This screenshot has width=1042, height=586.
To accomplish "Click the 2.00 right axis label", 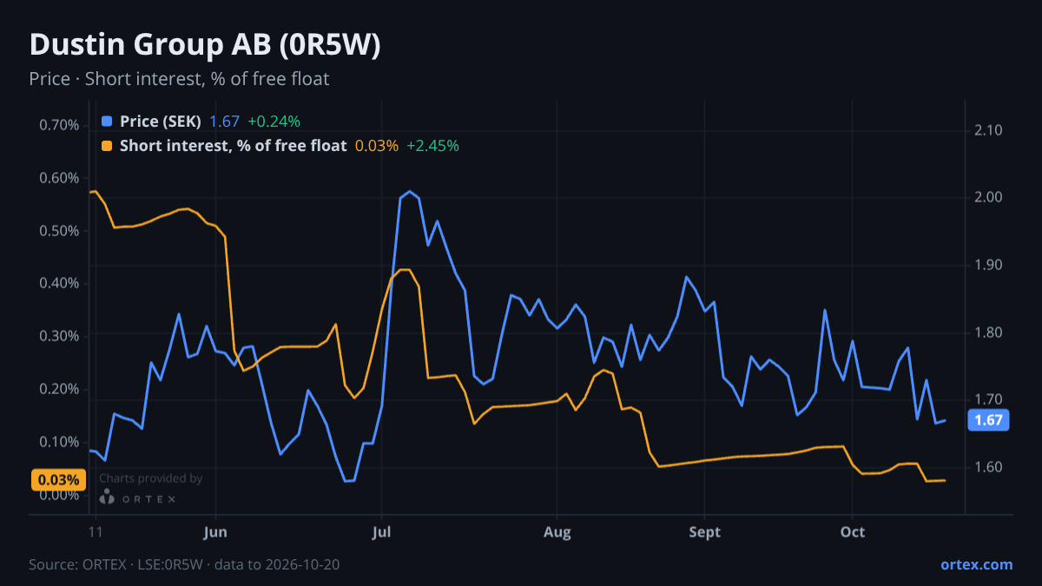I will click(x=989, y=198).
